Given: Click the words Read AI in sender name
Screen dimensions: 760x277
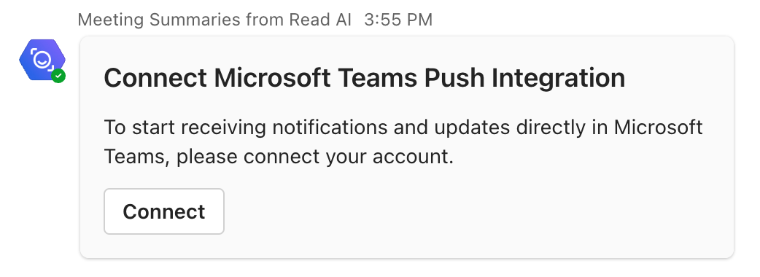Looking at the screenshot, I should coord(320,20).
